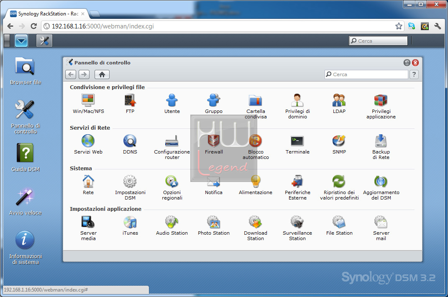Open Gruppo group management

click(x=213, y=103)
